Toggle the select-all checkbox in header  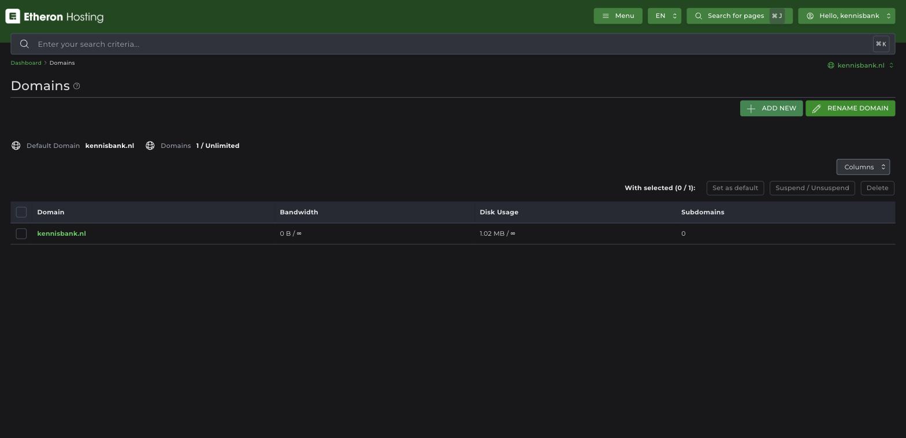[21, 212]
